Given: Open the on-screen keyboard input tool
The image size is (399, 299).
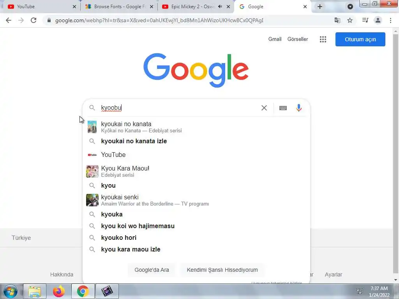Looking at the screenshot, I should [x=283, y=108].
